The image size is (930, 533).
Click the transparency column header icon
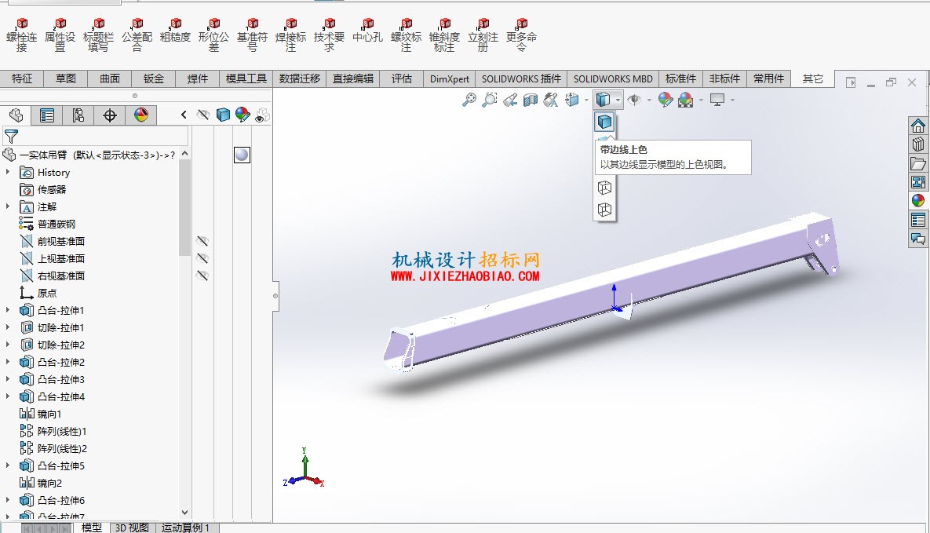[x=262, y=115]
